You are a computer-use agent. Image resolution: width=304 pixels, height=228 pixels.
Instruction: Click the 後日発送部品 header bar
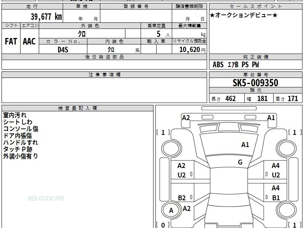coord(104,57)
